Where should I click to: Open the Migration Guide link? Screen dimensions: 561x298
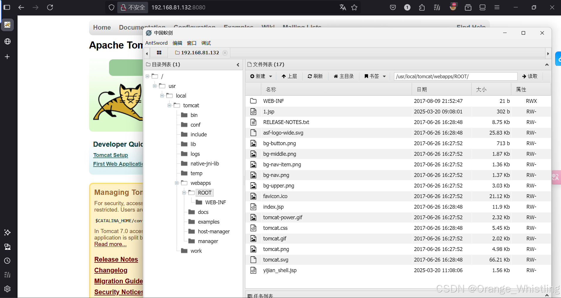tap(118, 281)
